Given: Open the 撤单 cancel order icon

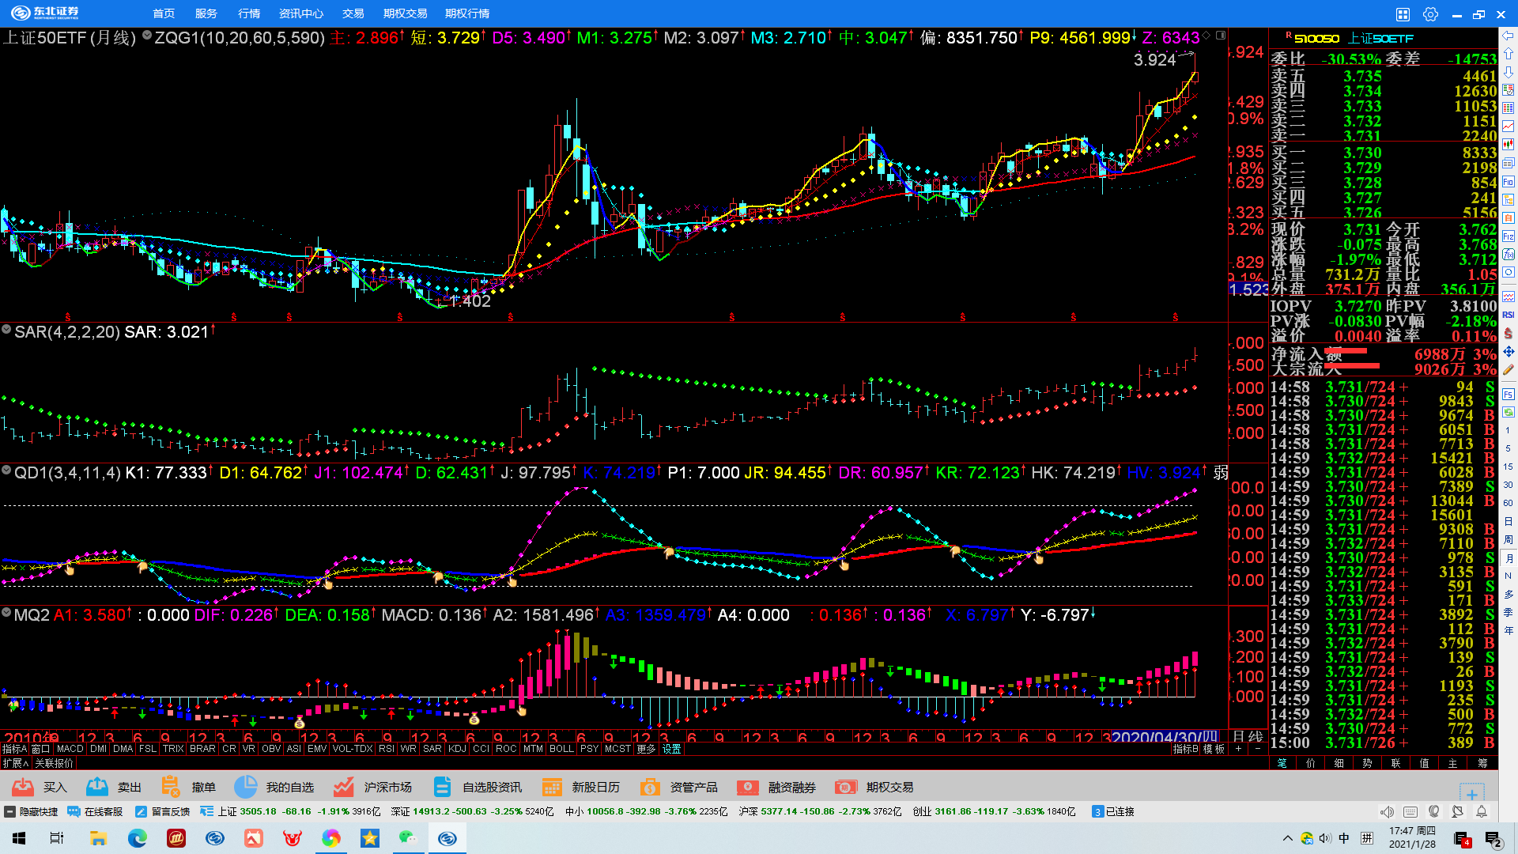Looking at the screenshot, I should pos(170,787).
